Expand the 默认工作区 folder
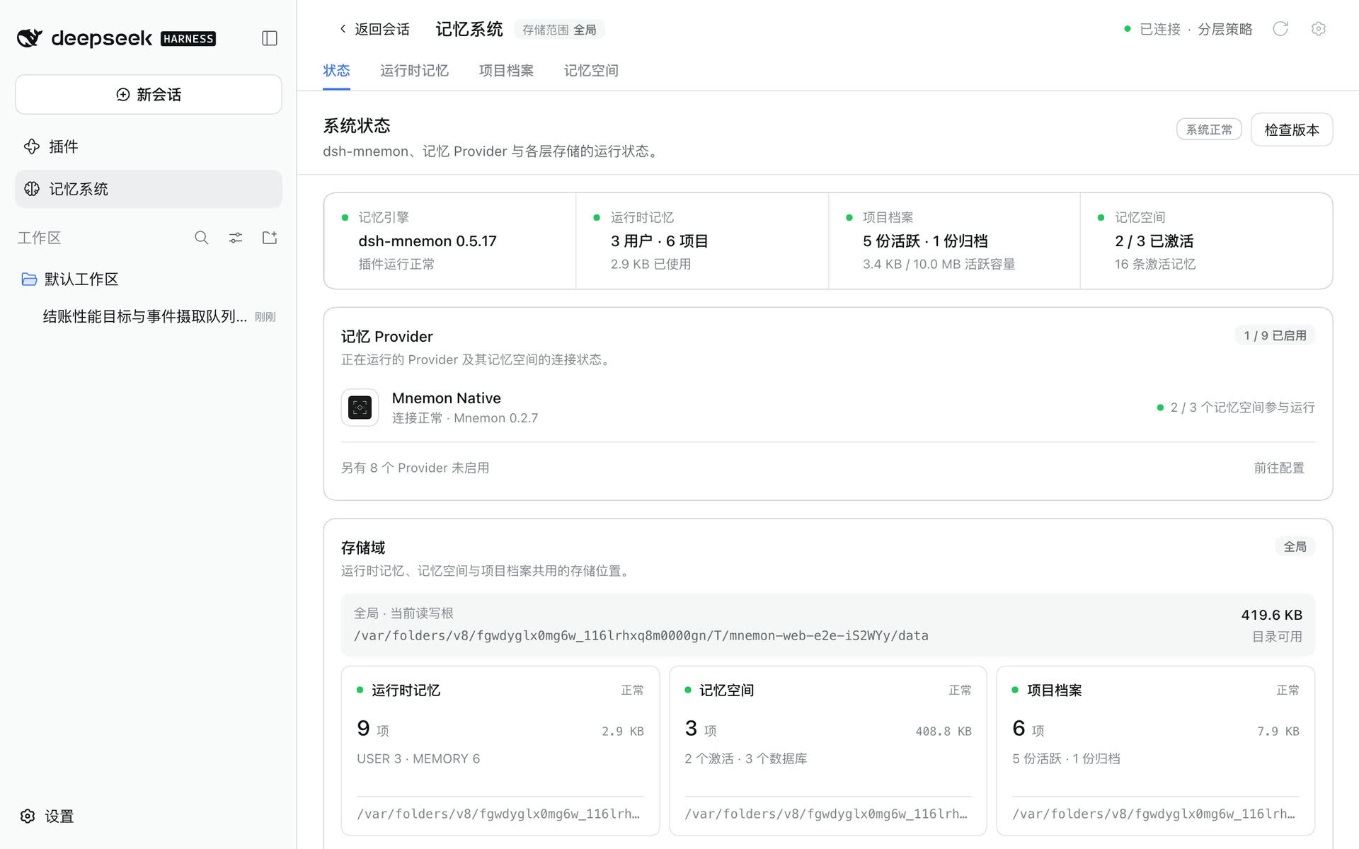The image size is (1359, 849). pyautogui.click(x=149, y=279)
